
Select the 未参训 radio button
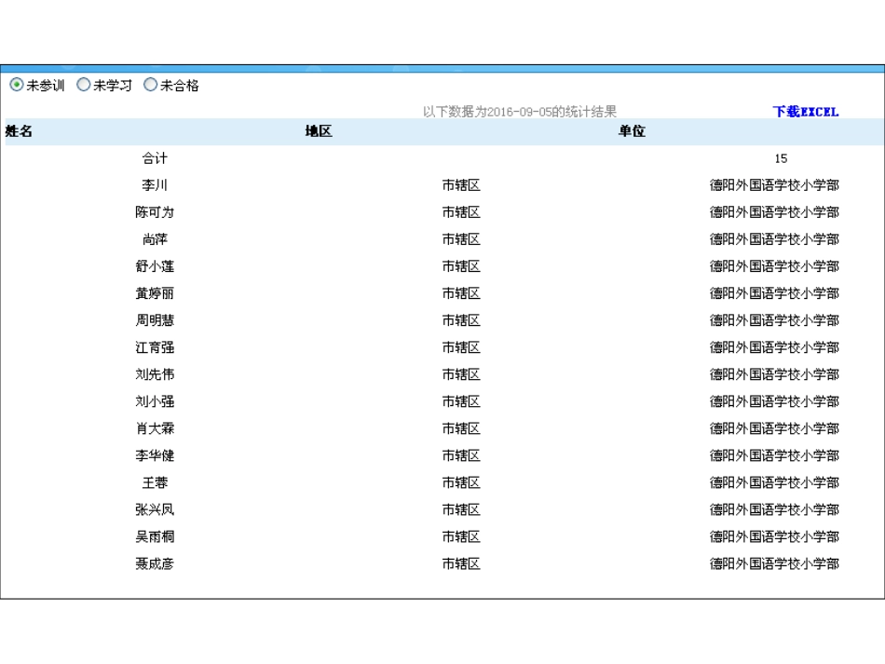click(17, 85)
